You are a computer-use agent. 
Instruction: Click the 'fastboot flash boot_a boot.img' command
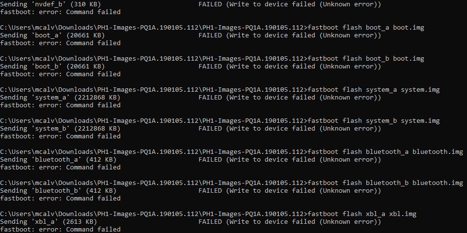366,28
